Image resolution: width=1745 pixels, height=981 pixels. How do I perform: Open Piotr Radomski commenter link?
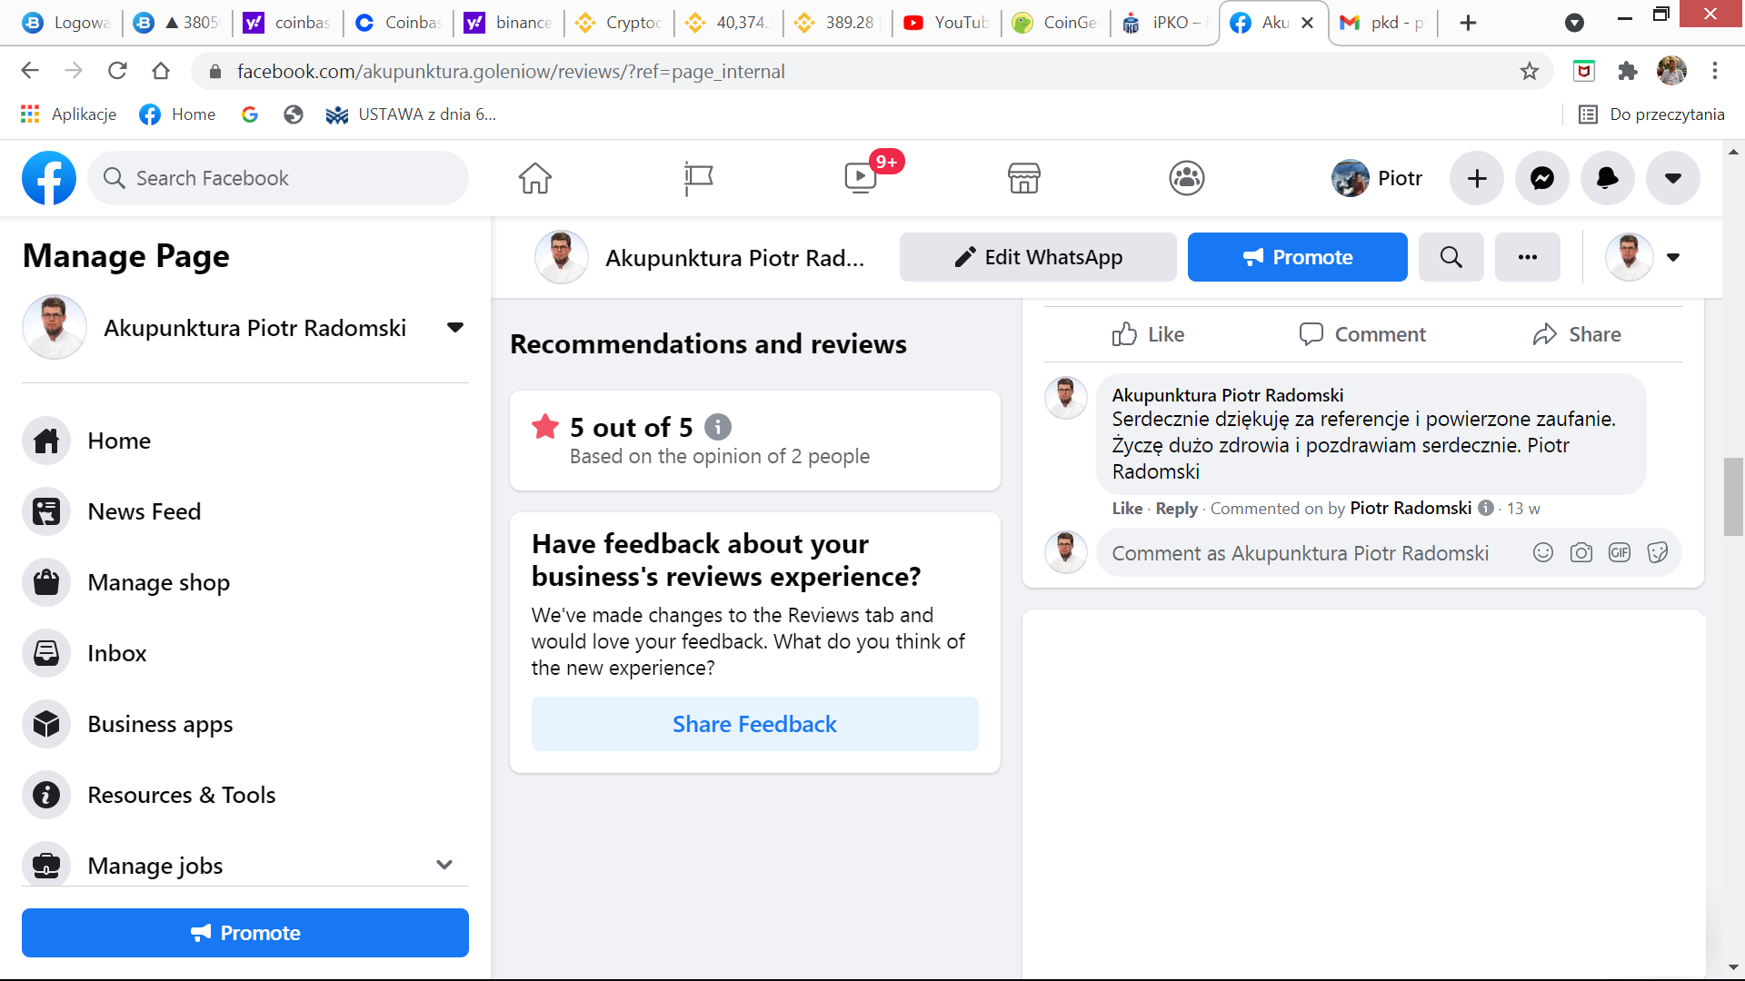(1411, 508)
